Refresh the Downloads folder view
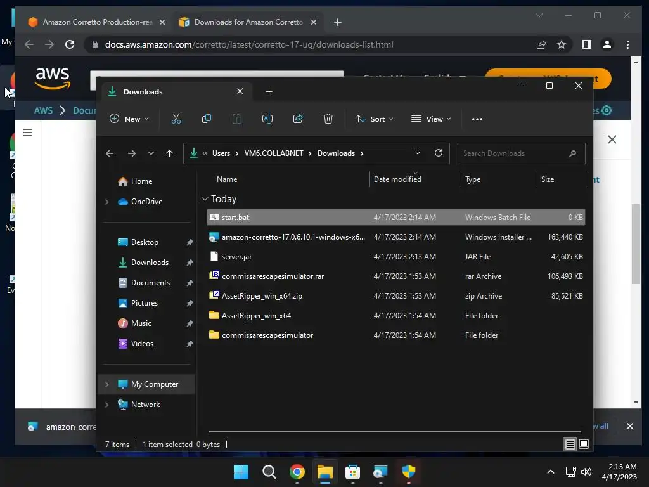 [x=439, y=153]
